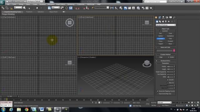Switch to the Modify command panel tab
Image resolution: width=200 pixels, height=112 pixels.
[160, 17]
